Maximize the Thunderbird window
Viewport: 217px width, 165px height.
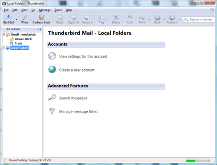coord(202,3)
